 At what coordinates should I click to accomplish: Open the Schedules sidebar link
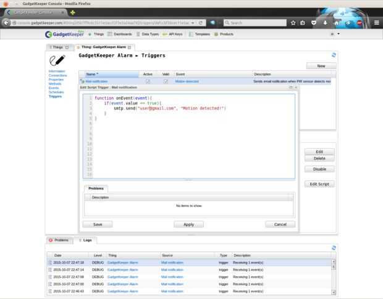coord(56,92)
